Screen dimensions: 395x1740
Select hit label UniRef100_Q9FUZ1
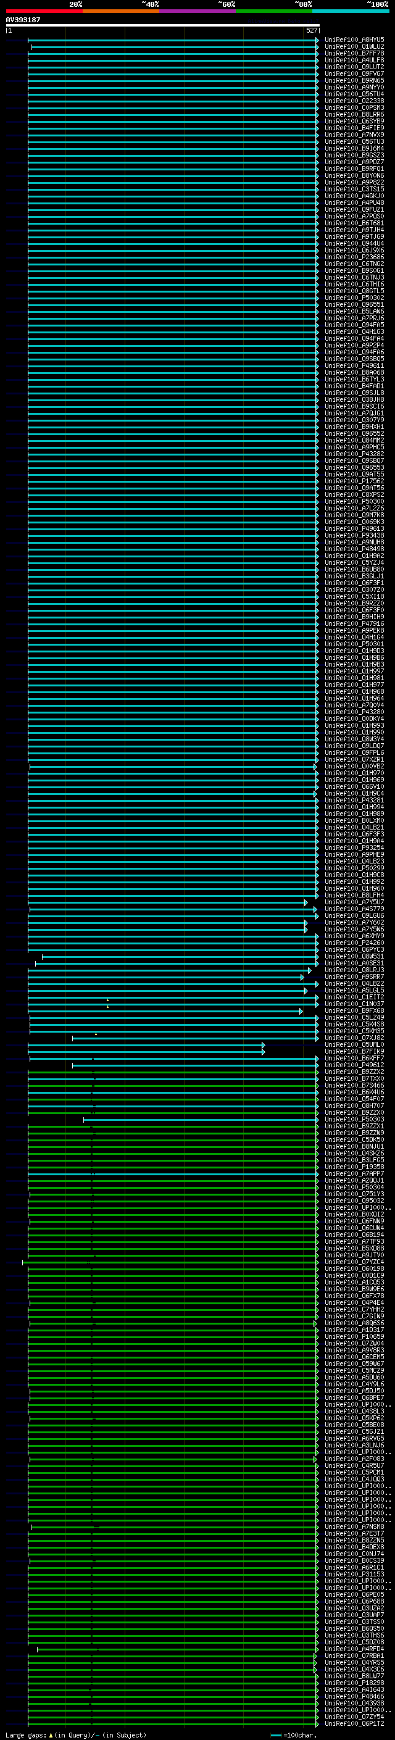[x=354, y=209]
